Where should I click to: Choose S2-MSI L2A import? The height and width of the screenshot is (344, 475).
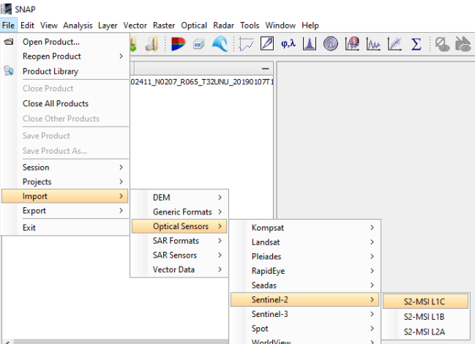coord(425,332)
